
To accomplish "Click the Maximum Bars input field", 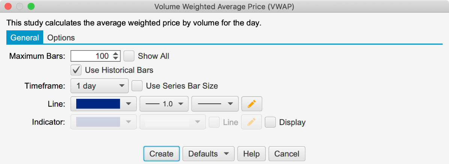I will click(91, 56).
